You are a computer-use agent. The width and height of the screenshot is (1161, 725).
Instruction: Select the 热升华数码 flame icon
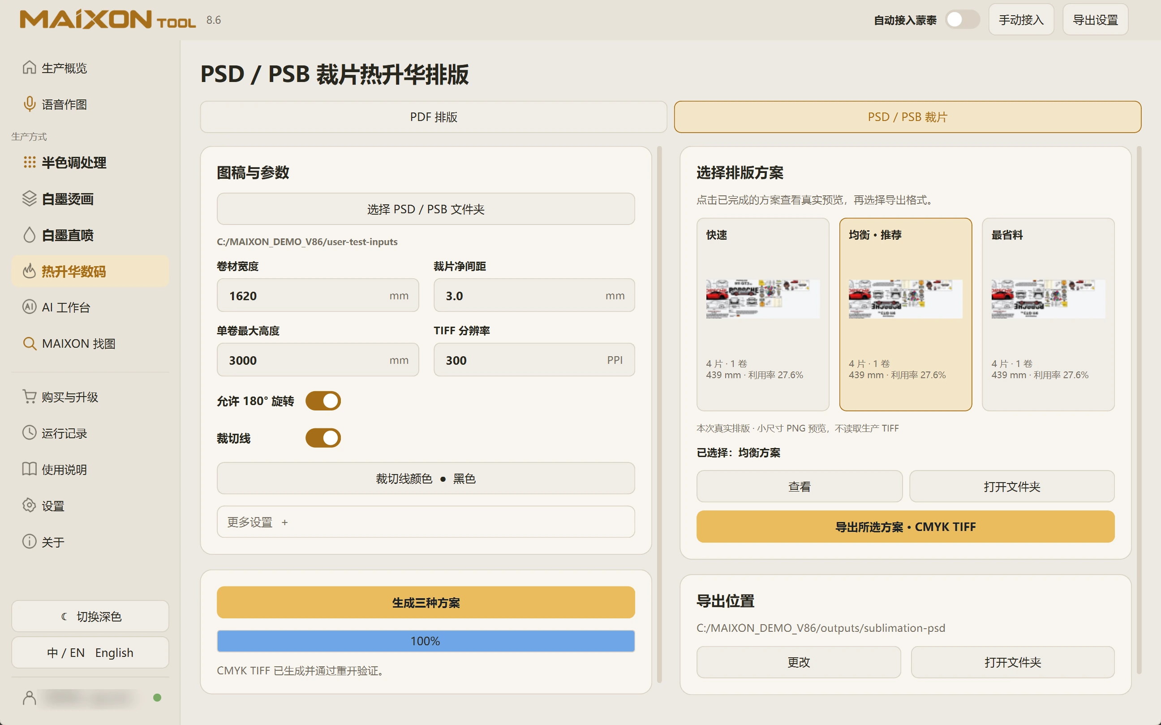coord(29,271)
